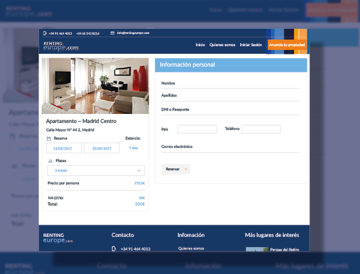Select Iniciar Sesión in navigation
Screen dimensions: 360x274
[251, 45]
